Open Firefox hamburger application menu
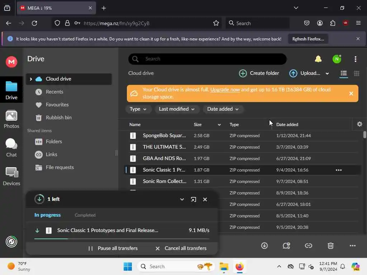367x275 pixels. [x=358, y=23]
